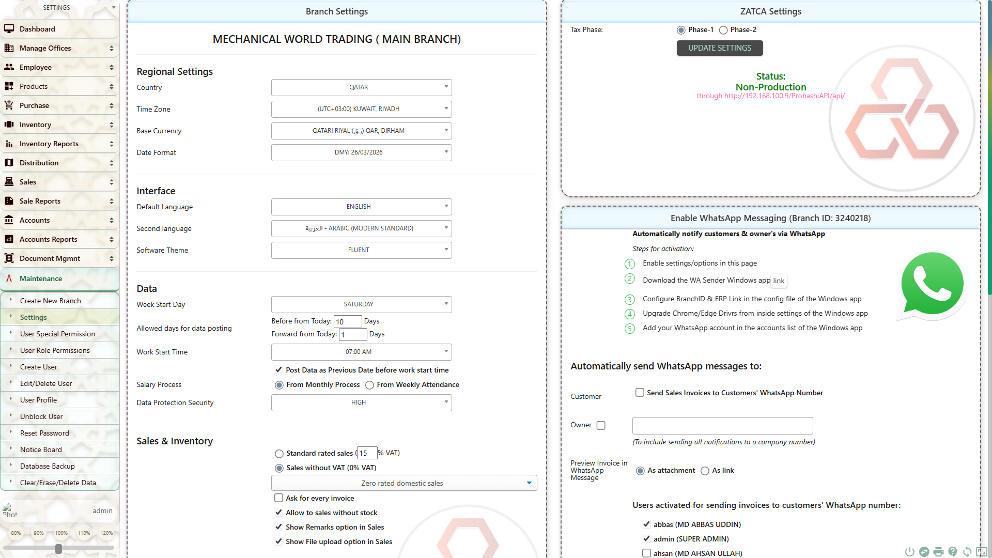Click the WA Sender app download link
Image resolution: width=992 pixels, height=558 pixels.
point(779,281)
